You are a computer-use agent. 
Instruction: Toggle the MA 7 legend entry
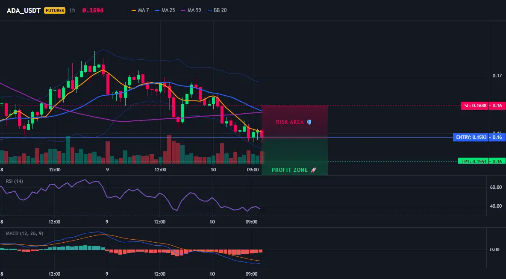click(140, 10)
